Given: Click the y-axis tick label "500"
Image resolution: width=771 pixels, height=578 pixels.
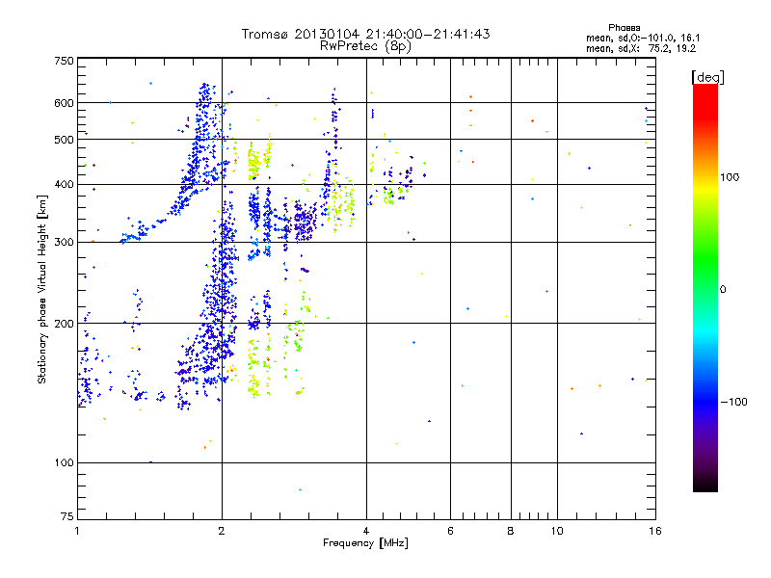Looking at the screenshot, I should (x=65, y=140).
